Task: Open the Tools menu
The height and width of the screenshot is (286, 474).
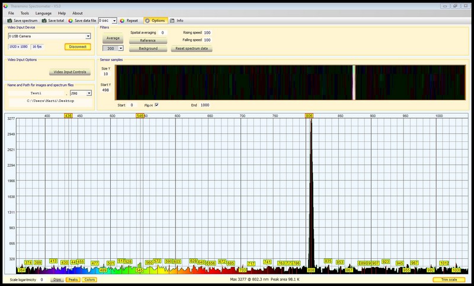Action: click(x=24, y=12)
